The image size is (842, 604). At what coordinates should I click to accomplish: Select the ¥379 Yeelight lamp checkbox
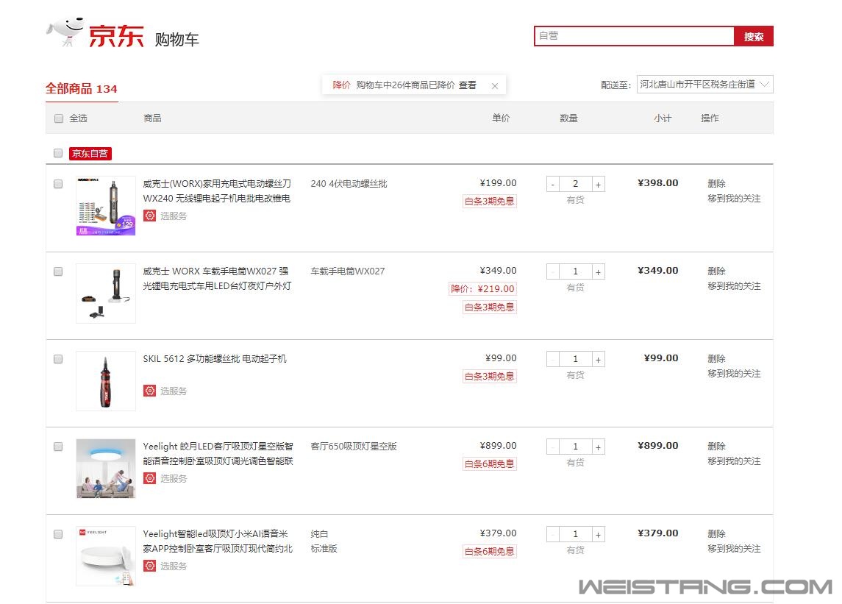58,534
